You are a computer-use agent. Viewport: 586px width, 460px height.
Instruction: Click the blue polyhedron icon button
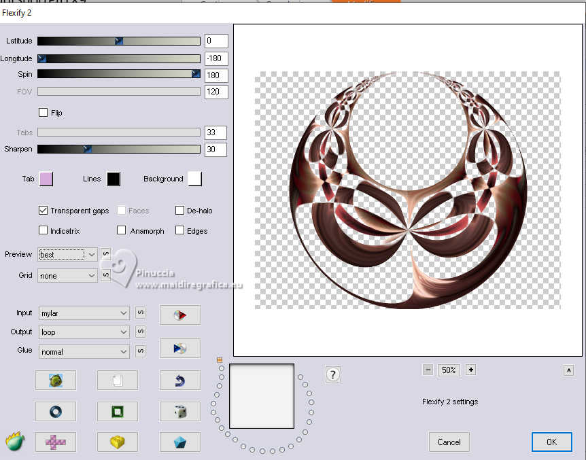pos(179,442)
